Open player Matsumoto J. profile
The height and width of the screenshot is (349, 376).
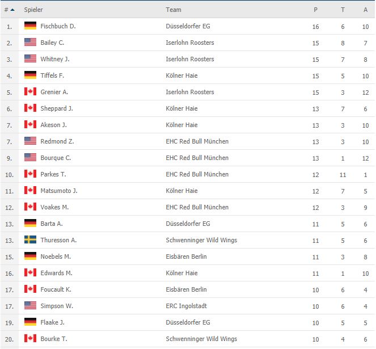tap(59, 191)
